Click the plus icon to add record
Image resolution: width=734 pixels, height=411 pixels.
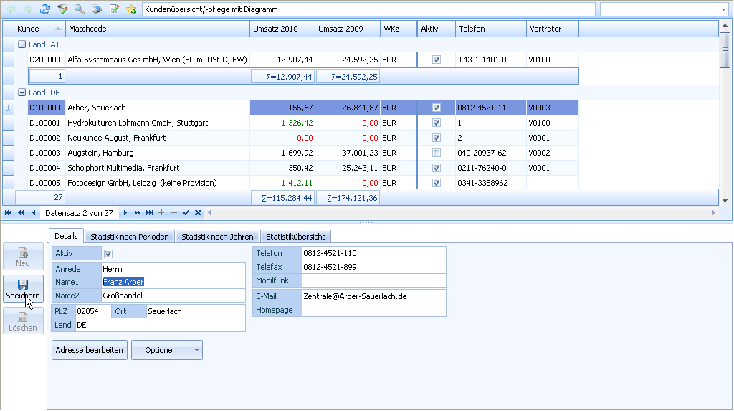coord(161,213)
